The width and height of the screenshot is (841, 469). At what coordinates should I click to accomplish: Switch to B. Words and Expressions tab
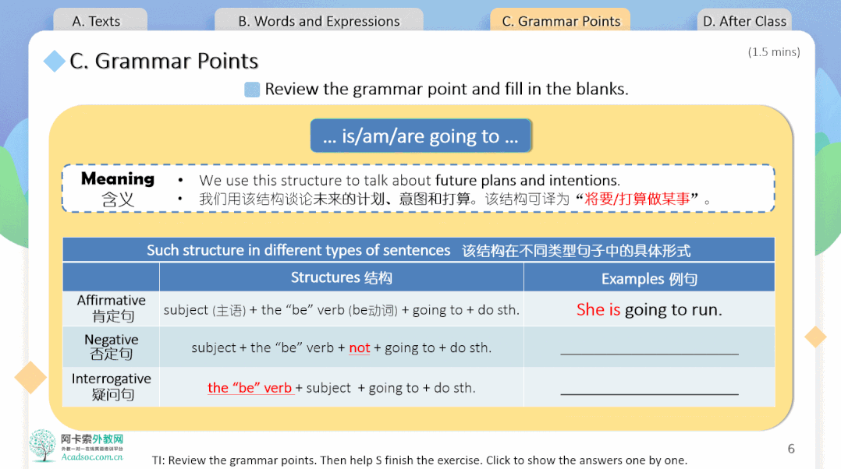click(318, 20)
